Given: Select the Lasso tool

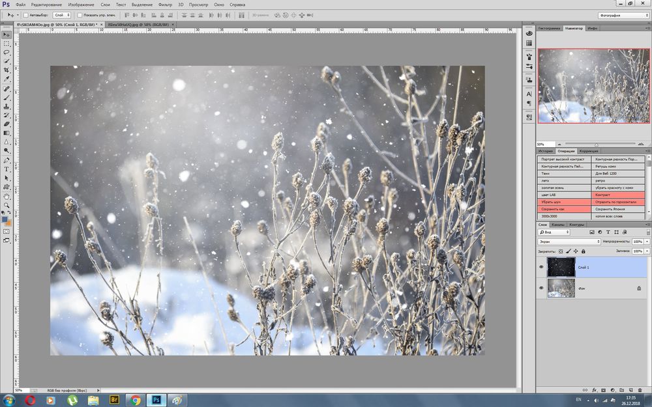Looking at the screenshot, I should pos(7,51).
